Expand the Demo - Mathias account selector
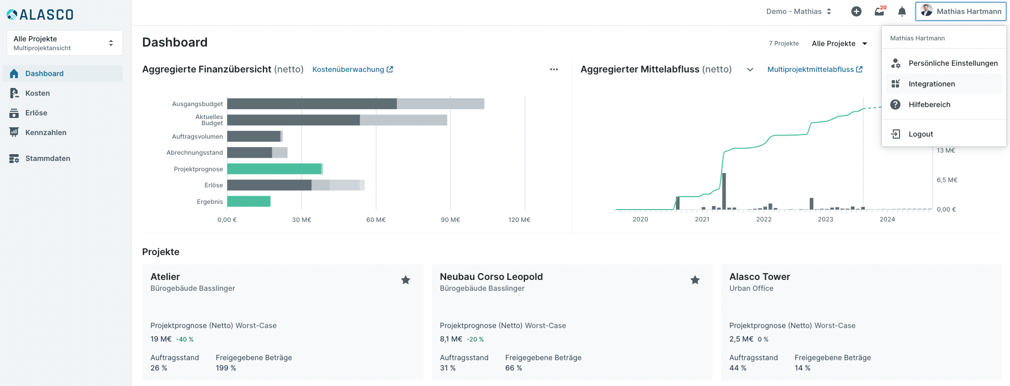The image size is (1010, 386). point(799,11)
